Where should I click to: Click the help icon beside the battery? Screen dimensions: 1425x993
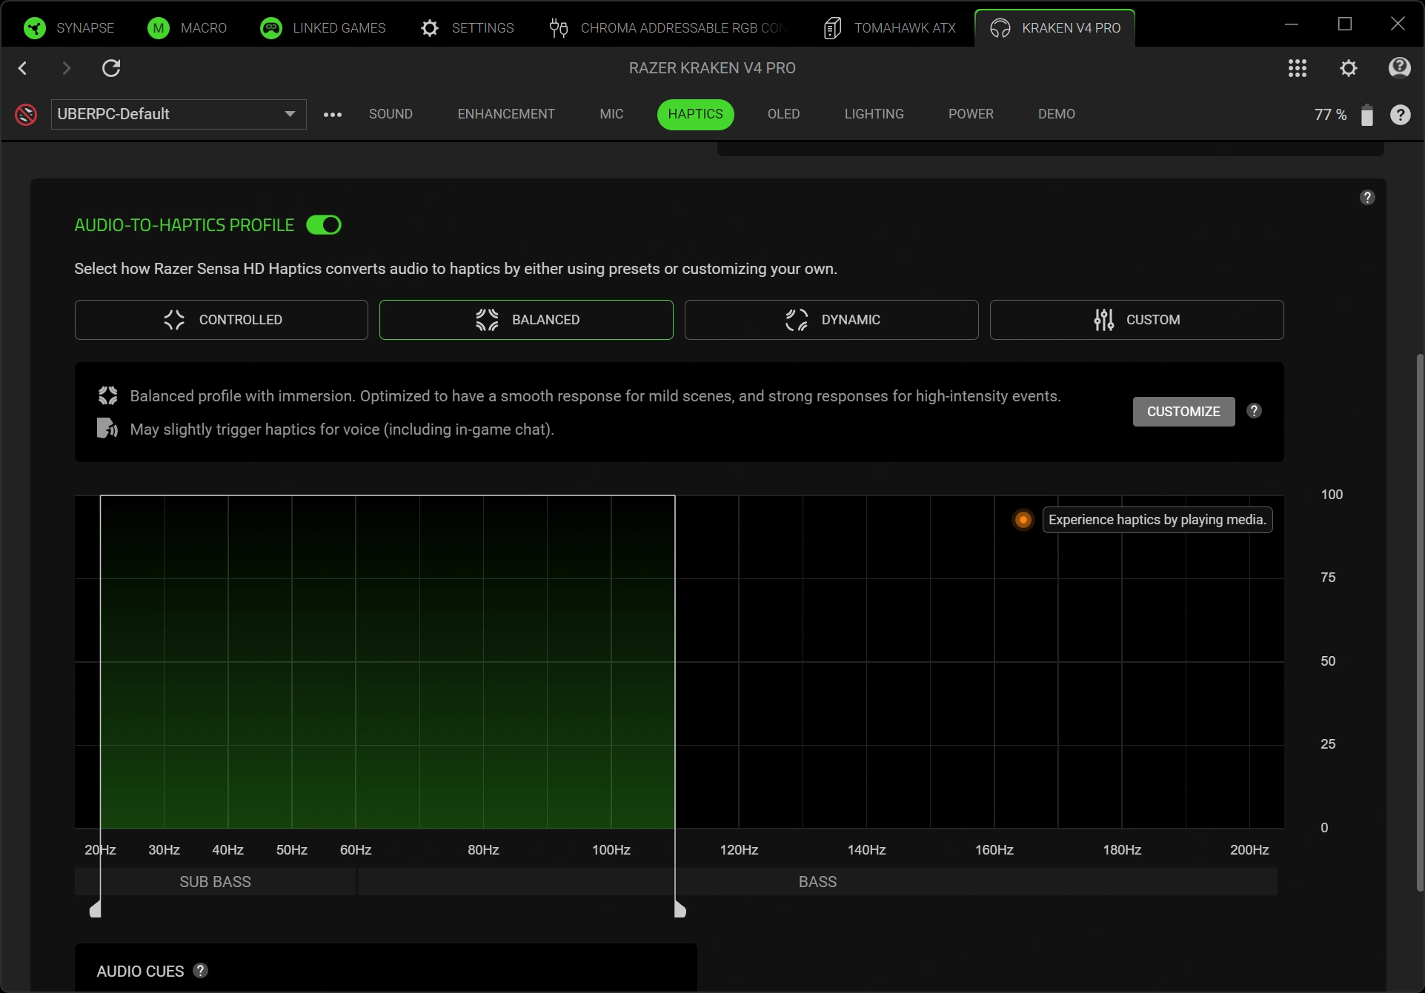click(x=1400, y=115)
